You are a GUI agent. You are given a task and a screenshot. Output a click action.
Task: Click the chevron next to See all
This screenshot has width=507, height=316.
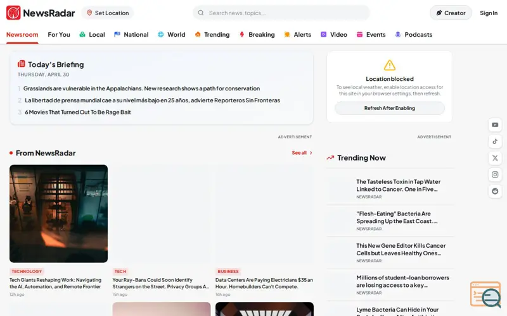click(x=311, y=153)
